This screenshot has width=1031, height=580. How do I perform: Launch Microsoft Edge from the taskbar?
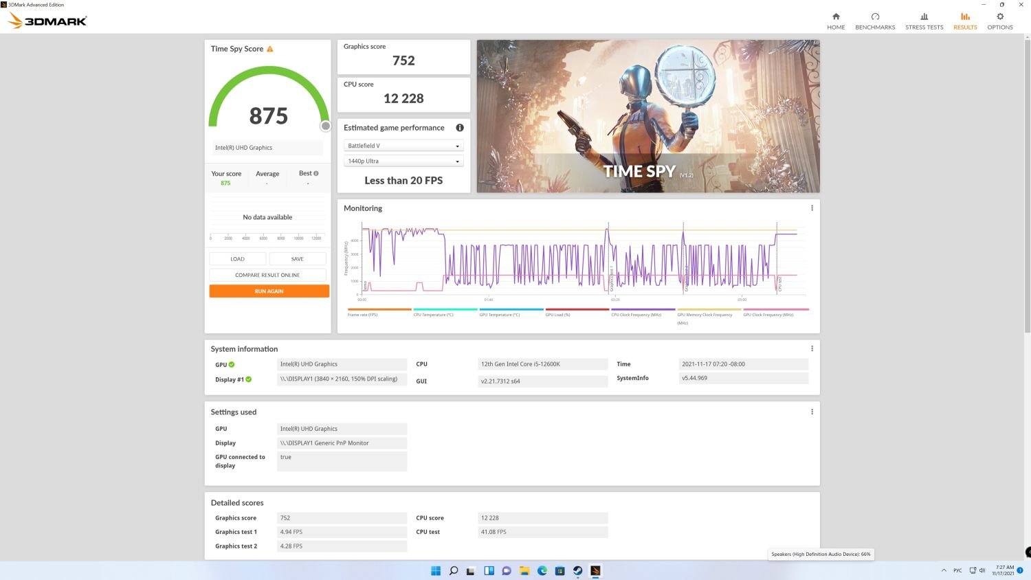[x=542, y=570]
